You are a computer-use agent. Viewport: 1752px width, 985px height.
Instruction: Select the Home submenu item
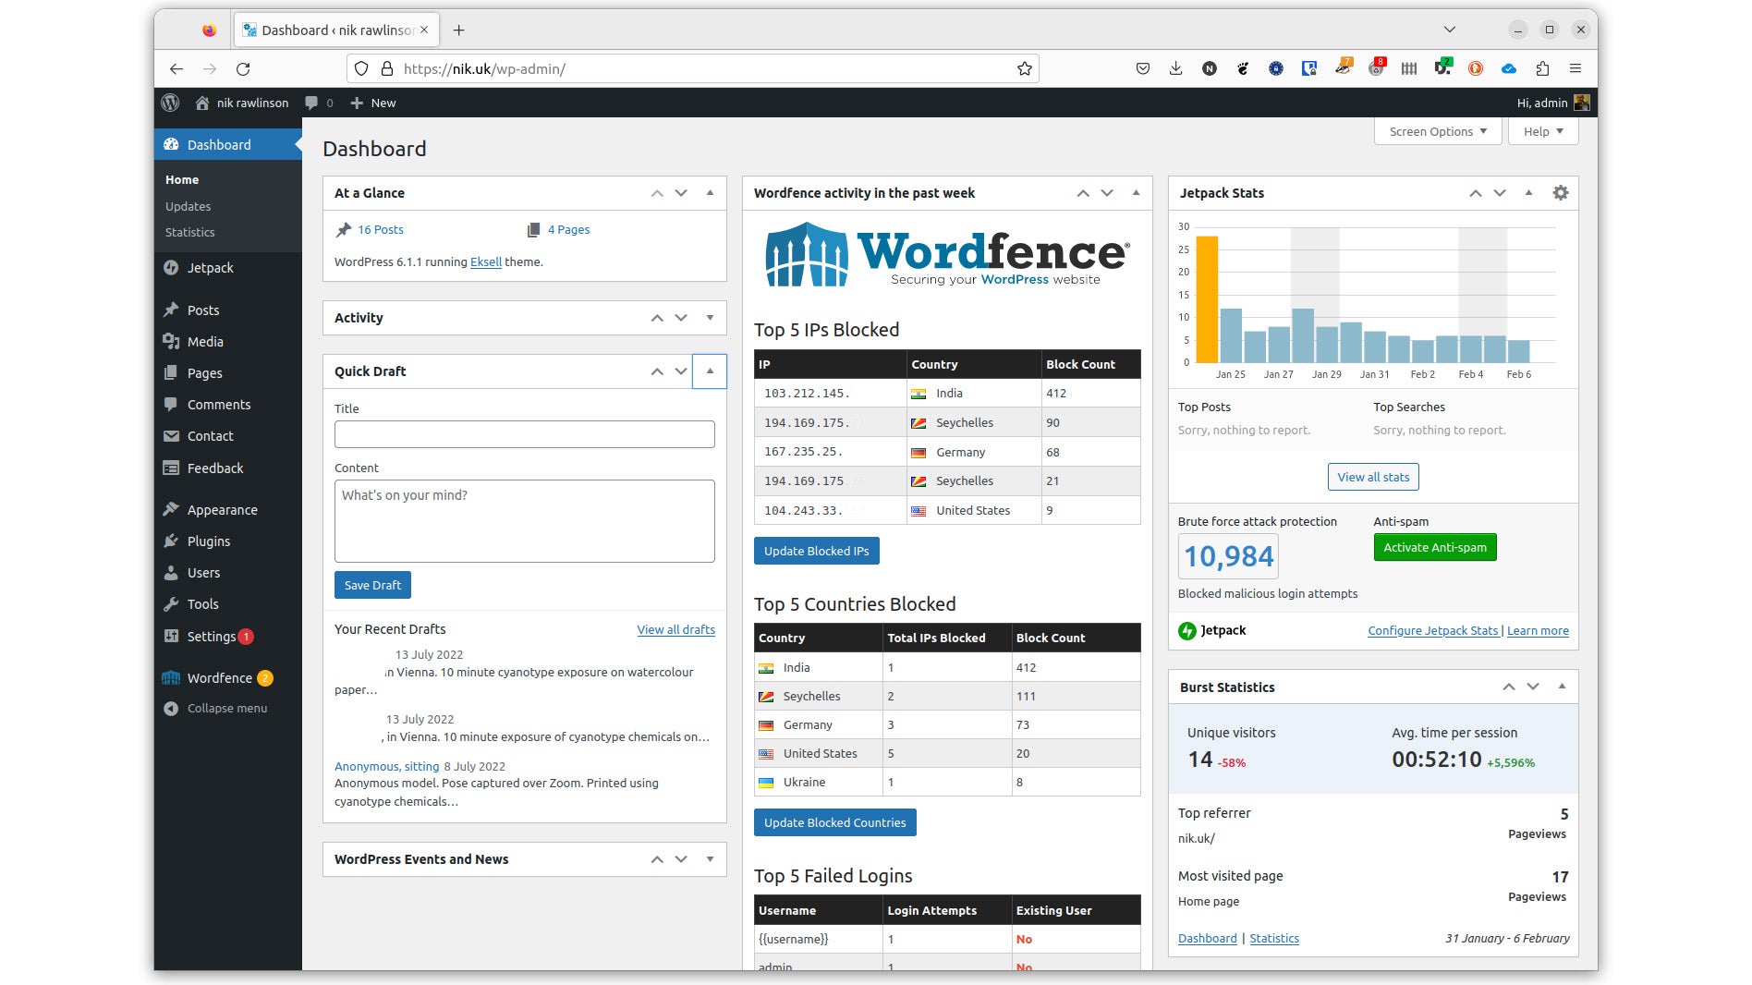point(182,180)
